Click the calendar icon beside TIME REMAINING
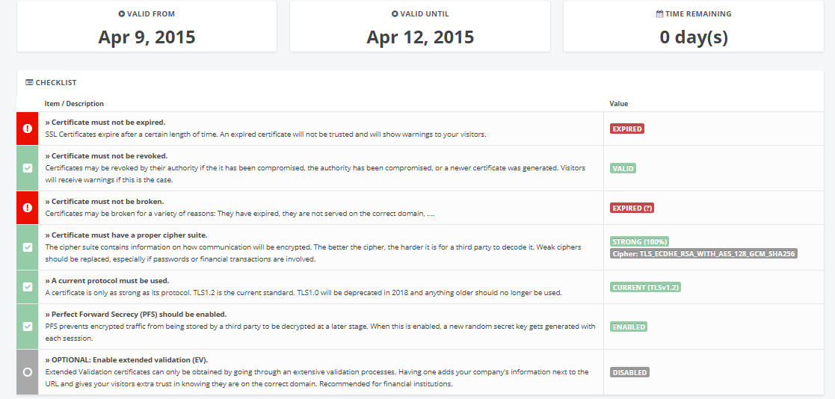This screenshot has height=399, width=835. (659, 14)
